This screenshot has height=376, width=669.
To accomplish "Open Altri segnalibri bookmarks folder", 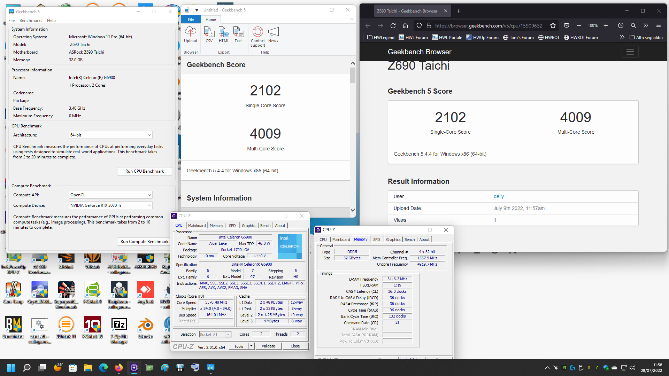I will click(646, 37).
